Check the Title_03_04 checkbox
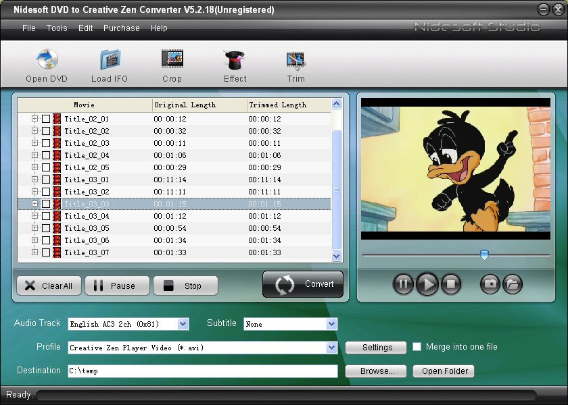The image size is (568, 405). 46,216
